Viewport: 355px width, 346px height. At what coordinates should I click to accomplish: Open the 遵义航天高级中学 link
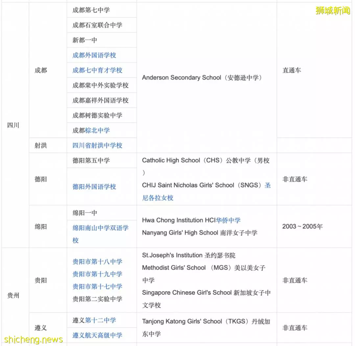click(97, 335)
